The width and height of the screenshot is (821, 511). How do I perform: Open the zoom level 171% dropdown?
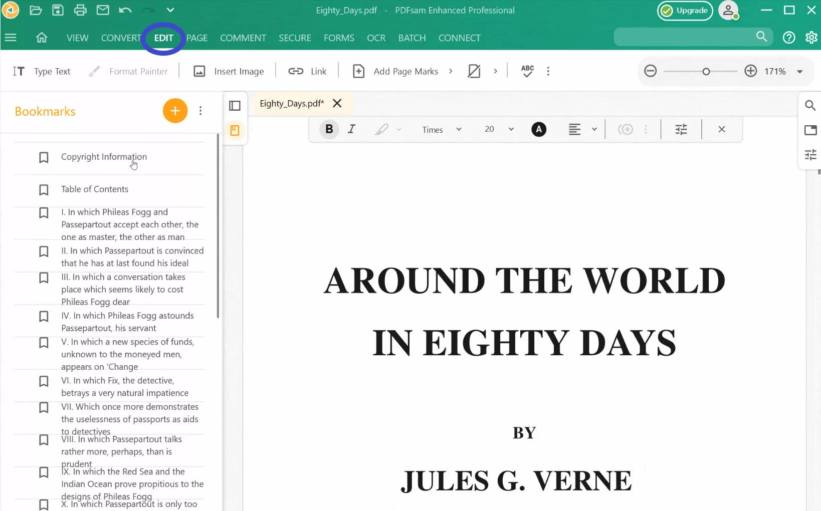click(800, 72)
